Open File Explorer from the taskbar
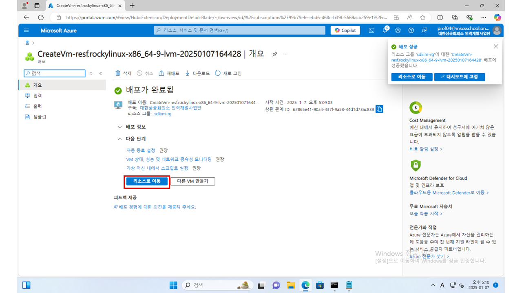Screen dimensions: 522x293 (x=291, y=285)
